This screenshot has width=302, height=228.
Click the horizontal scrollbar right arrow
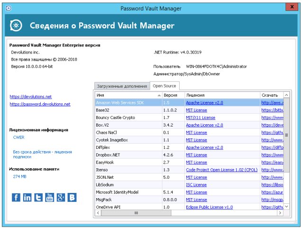click(281, 213)
